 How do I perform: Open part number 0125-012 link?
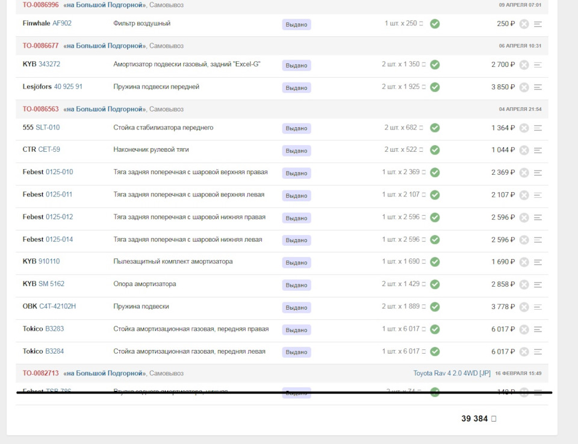click(x=60, y=217)
